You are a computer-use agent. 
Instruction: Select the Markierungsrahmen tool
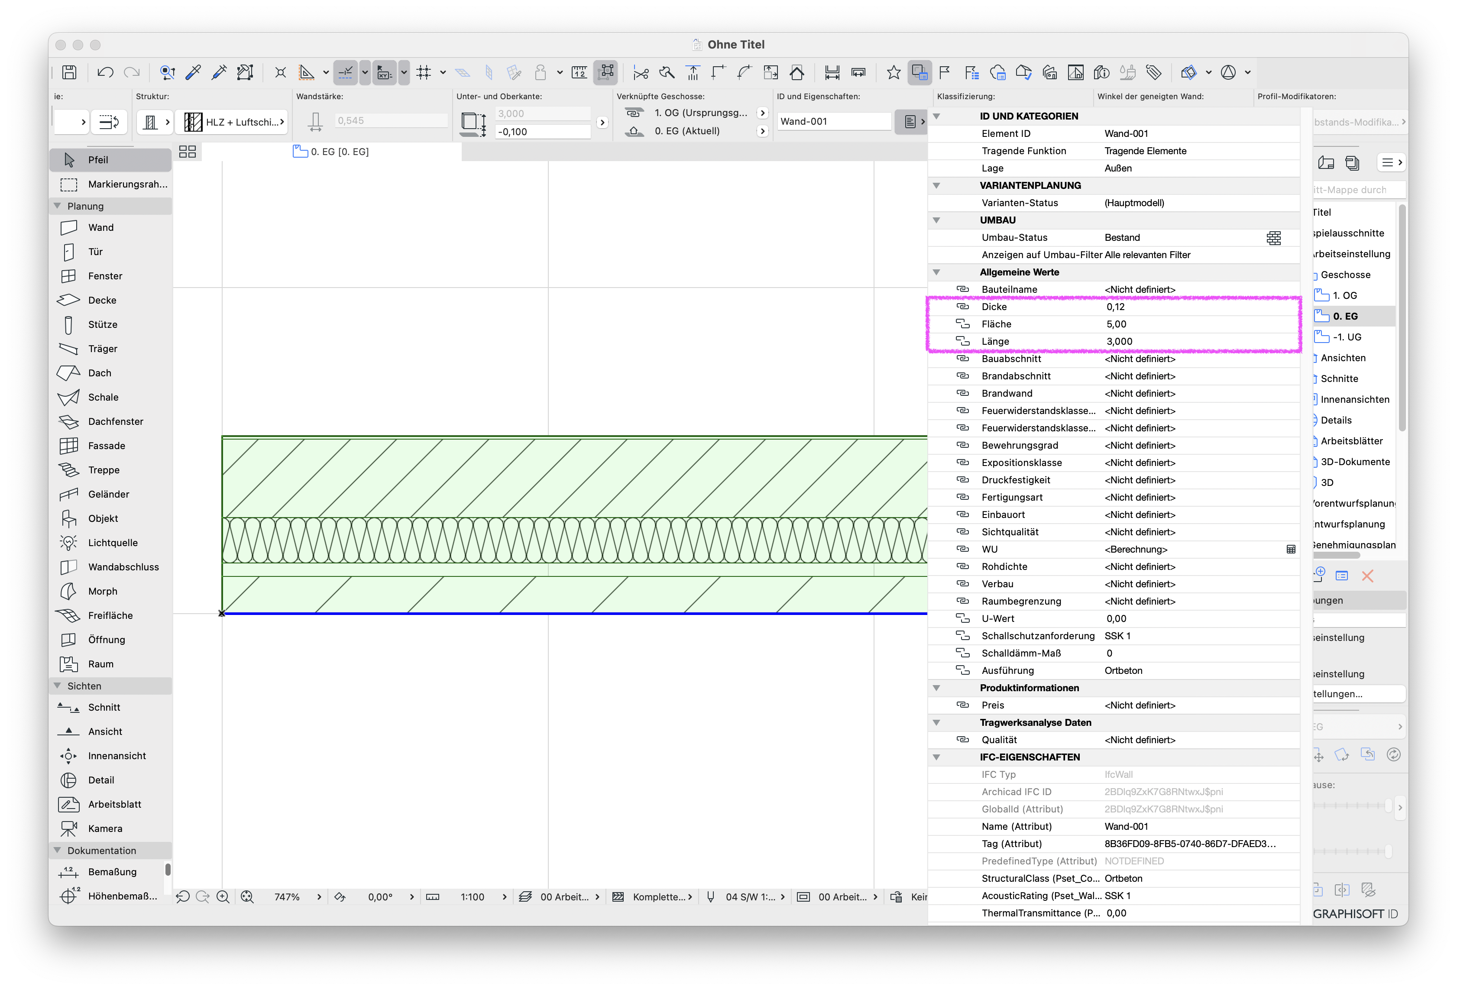tap(110, 184)
